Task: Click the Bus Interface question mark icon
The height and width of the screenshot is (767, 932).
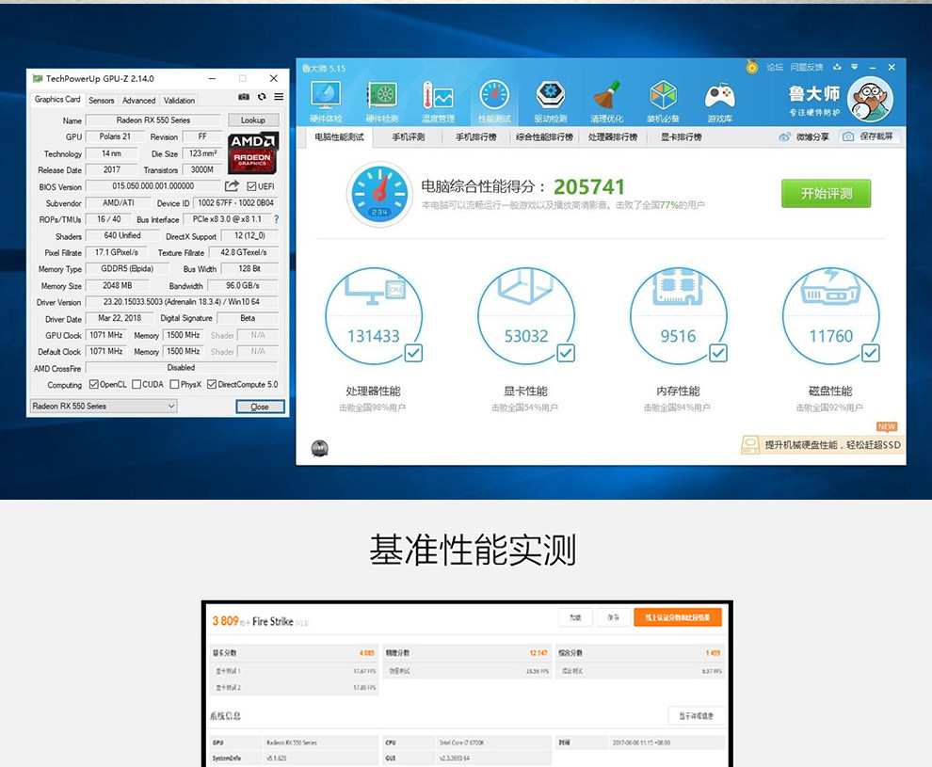Action: [276, 219]
